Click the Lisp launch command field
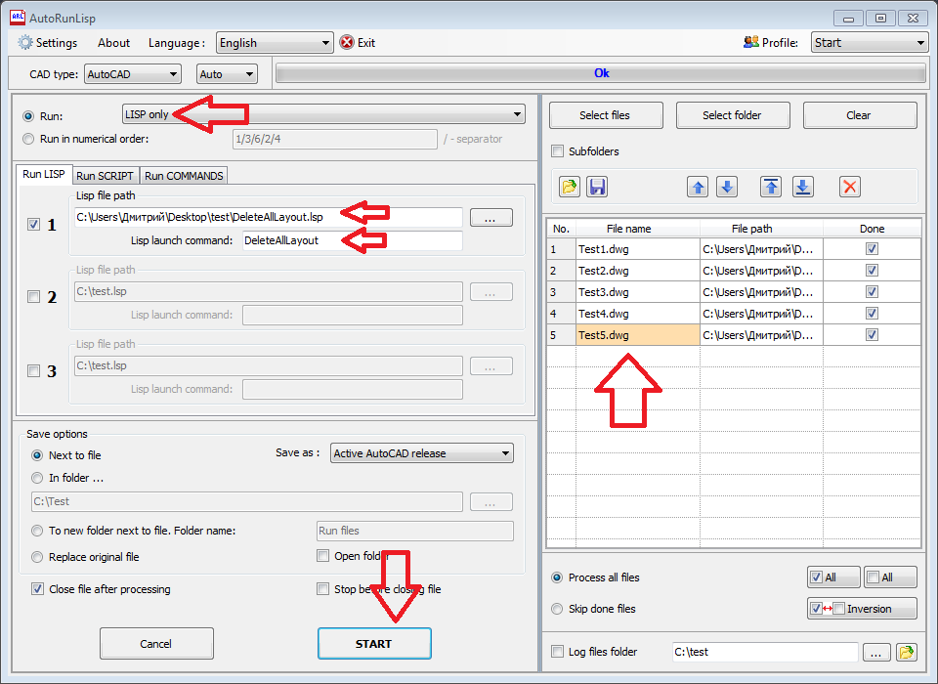The height and width of the screenshot is (684, 938). tap(353, 240)
